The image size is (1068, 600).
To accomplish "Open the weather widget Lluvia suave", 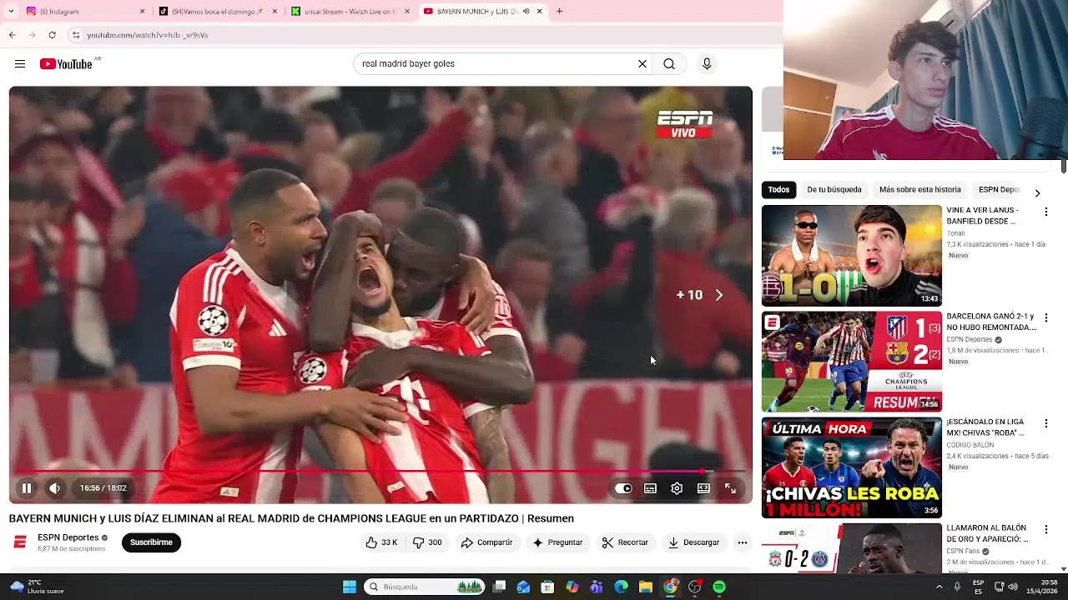I will pos(38,587).
